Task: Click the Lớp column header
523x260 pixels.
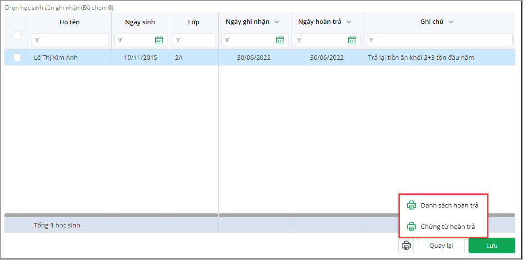Action: (194, 22)
